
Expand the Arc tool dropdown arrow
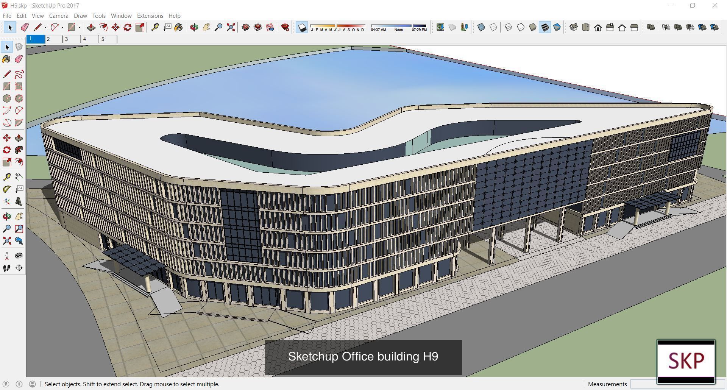[x=62, y=27]
